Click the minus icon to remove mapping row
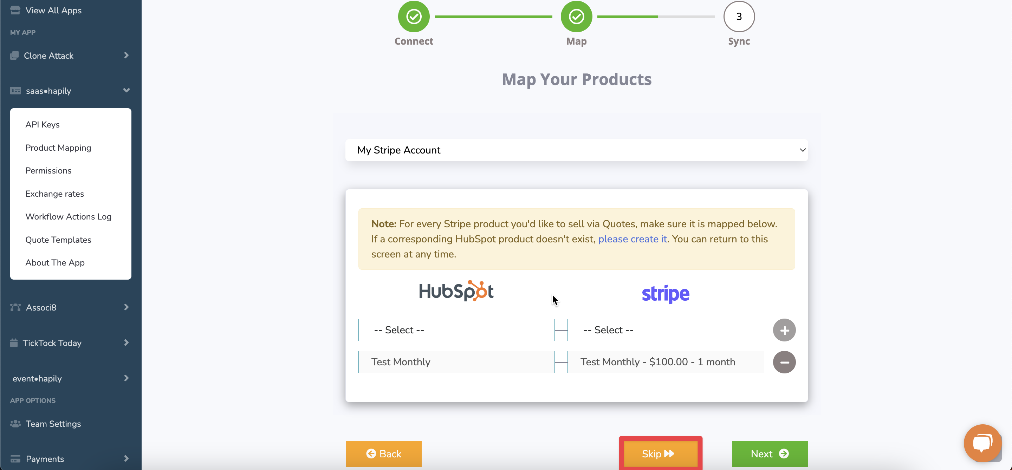This screenshot has height=470, width=1012. pyautogui.click(x=784, y=361)
